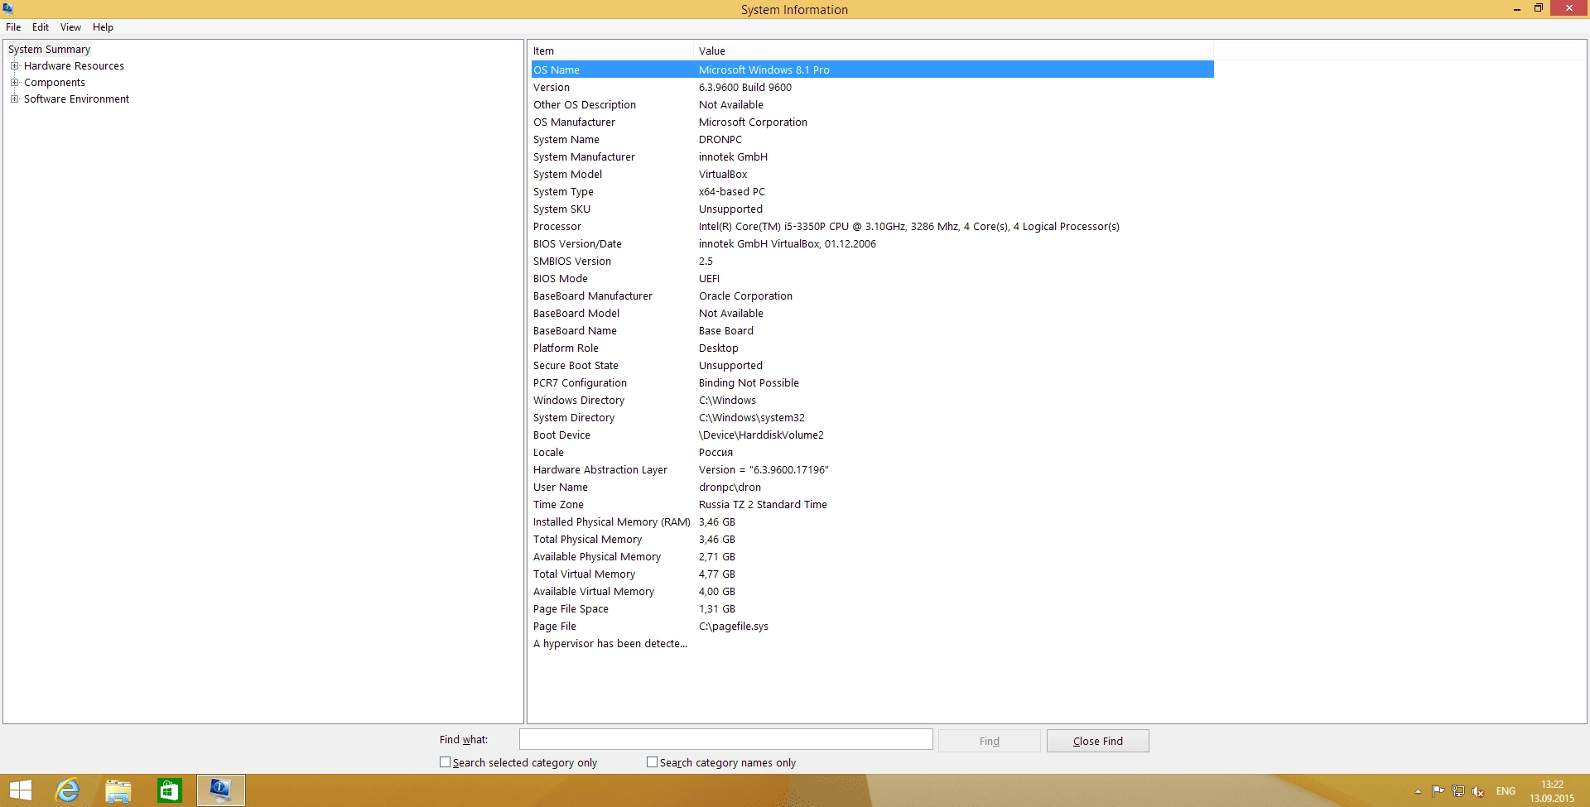Select the hypervisor has been detected row

pyautogui.click(x=872, y=643)
